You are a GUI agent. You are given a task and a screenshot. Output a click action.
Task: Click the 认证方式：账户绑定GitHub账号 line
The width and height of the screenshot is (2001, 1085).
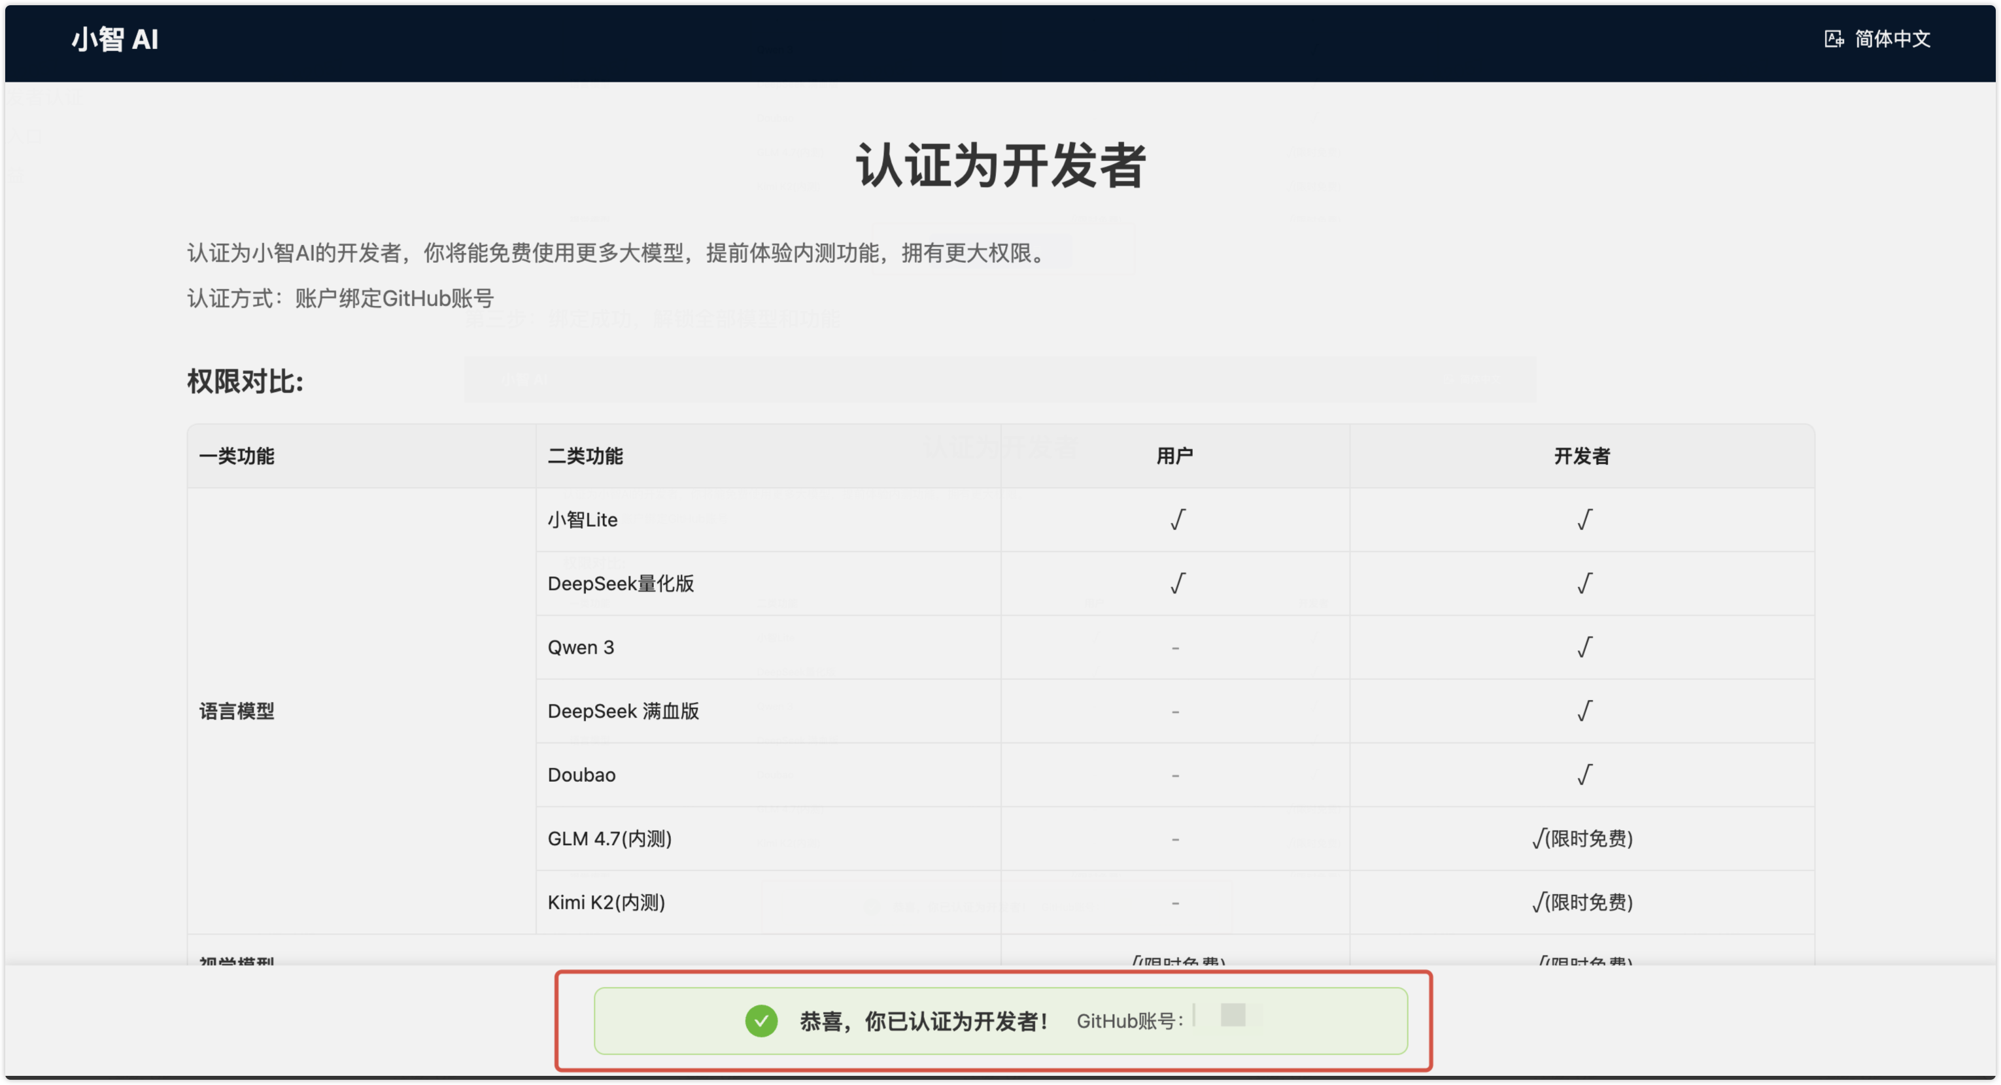coord(340,298)
